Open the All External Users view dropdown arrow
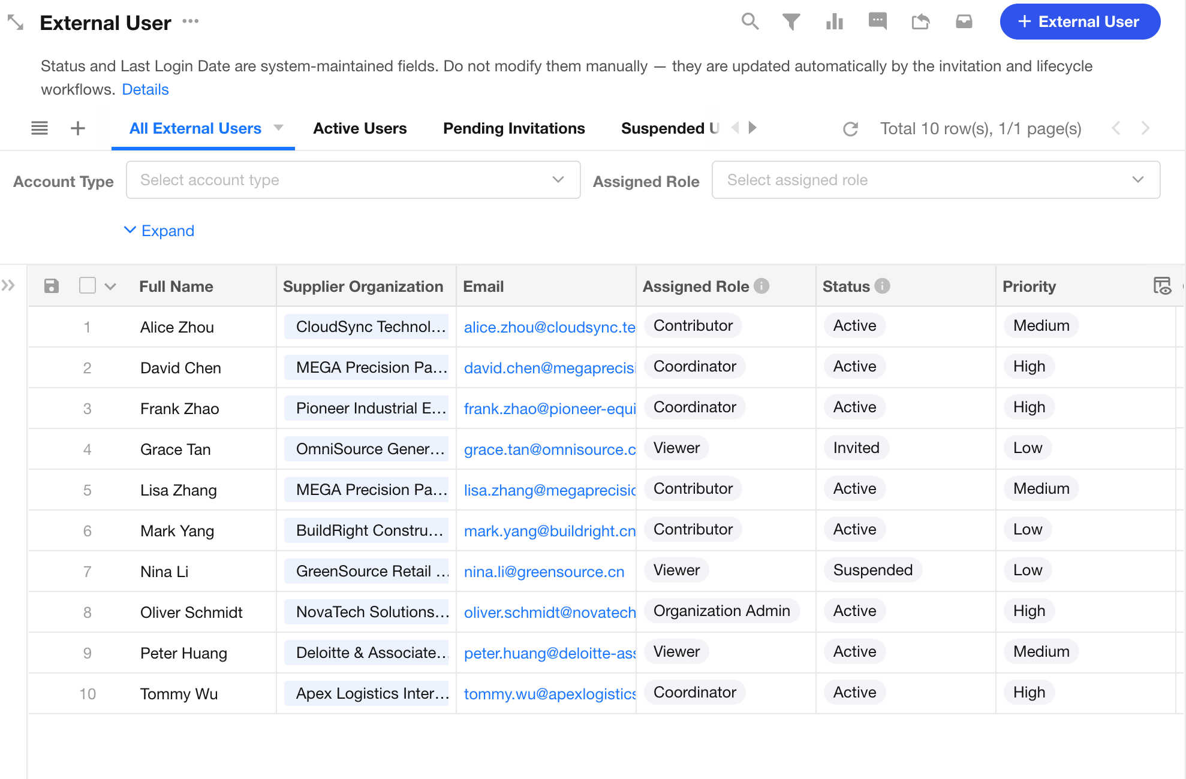This screenshot has height=779, width=1186. (x=278, y=128)
